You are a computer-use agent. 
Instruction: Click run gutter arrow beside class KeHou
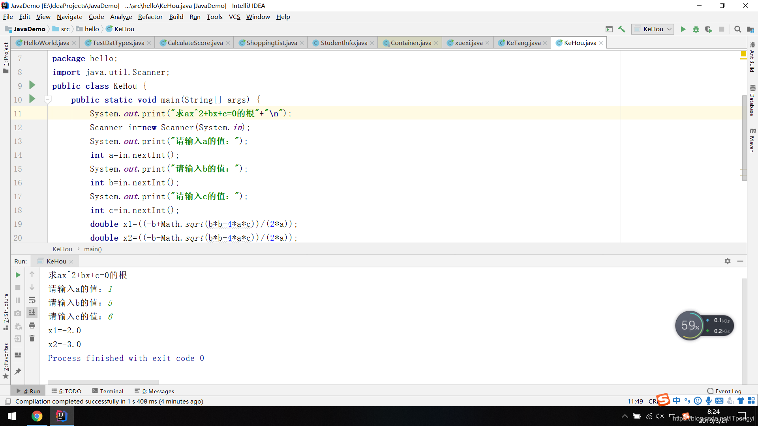(32, 86)
